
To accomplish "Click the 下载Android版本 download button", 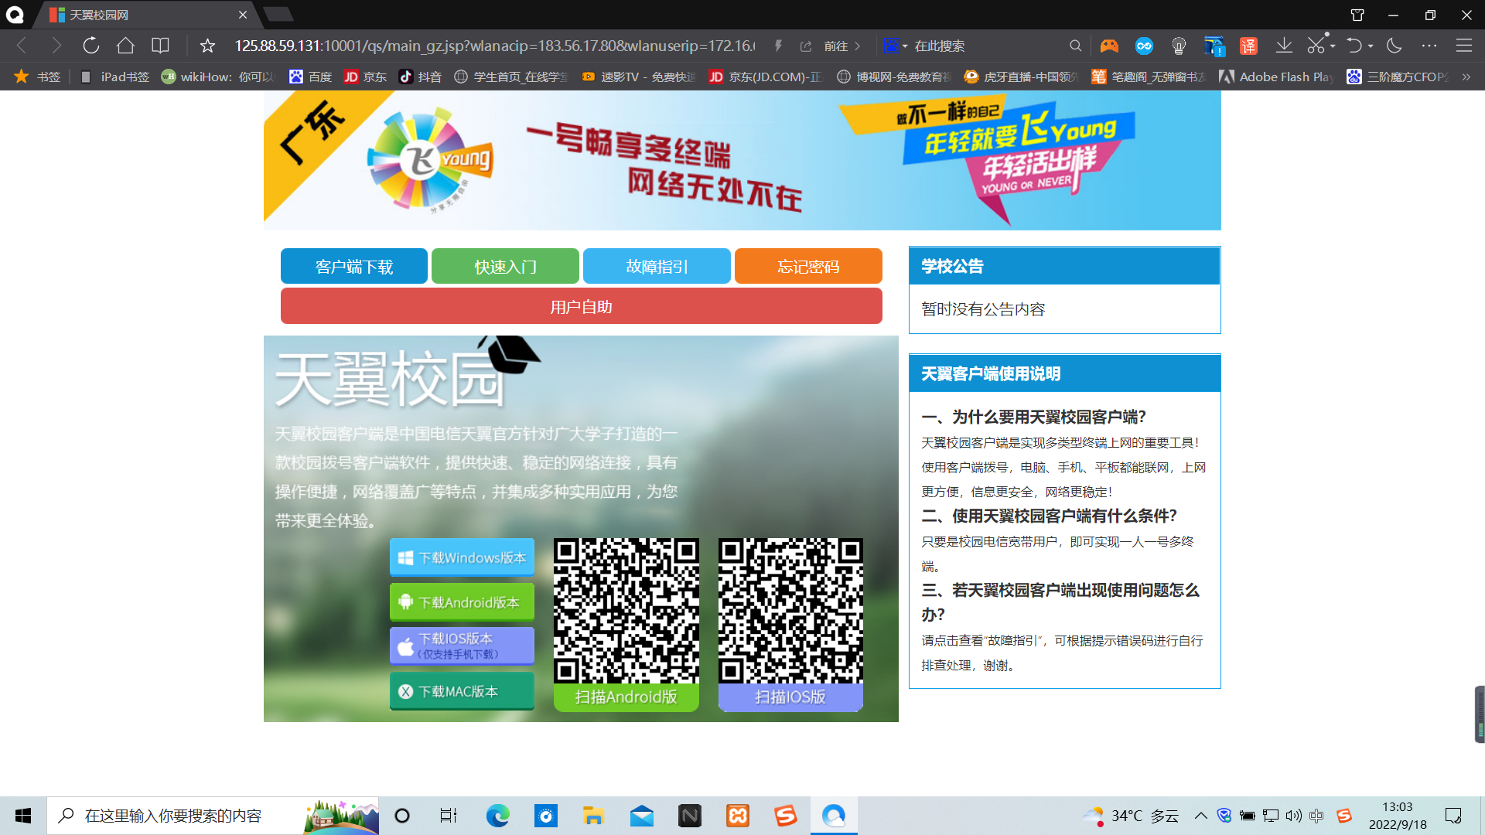I will (462, 602).
